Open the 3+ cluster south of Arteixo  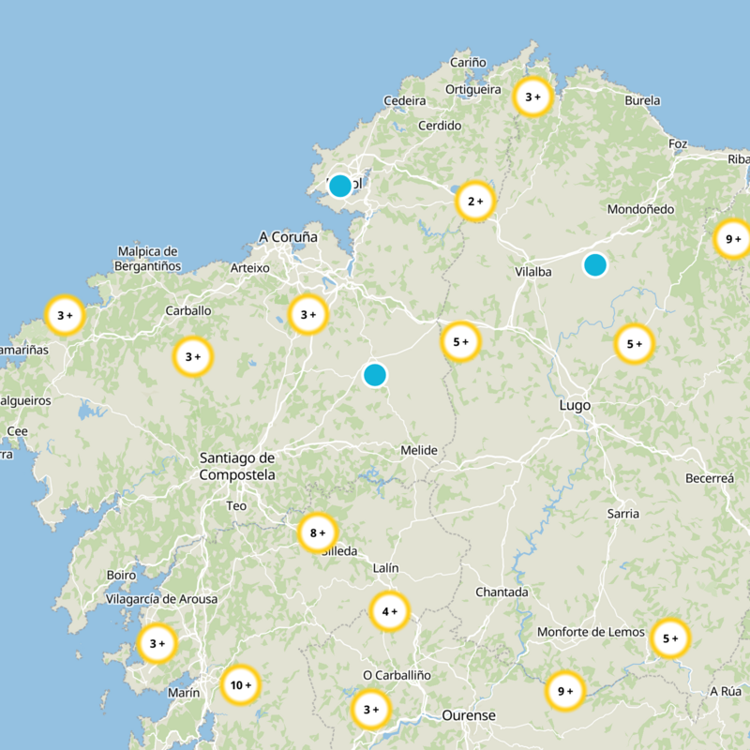pos(308,314)
